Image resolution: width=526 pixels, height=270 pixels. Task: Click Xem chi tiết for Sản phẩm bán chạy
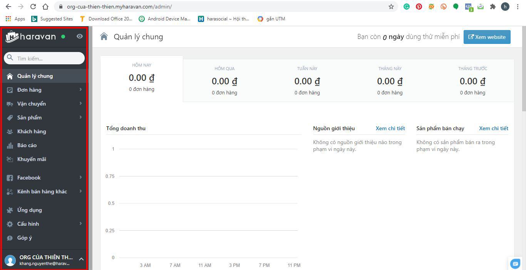click(494, 128)
